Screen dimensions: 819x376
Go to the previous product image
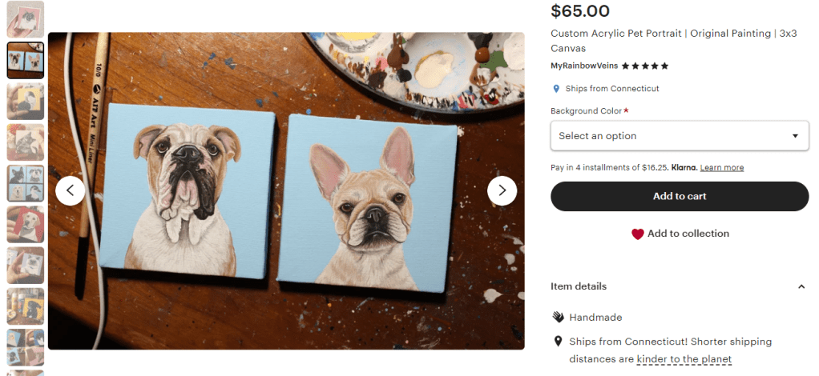(71, 190)
